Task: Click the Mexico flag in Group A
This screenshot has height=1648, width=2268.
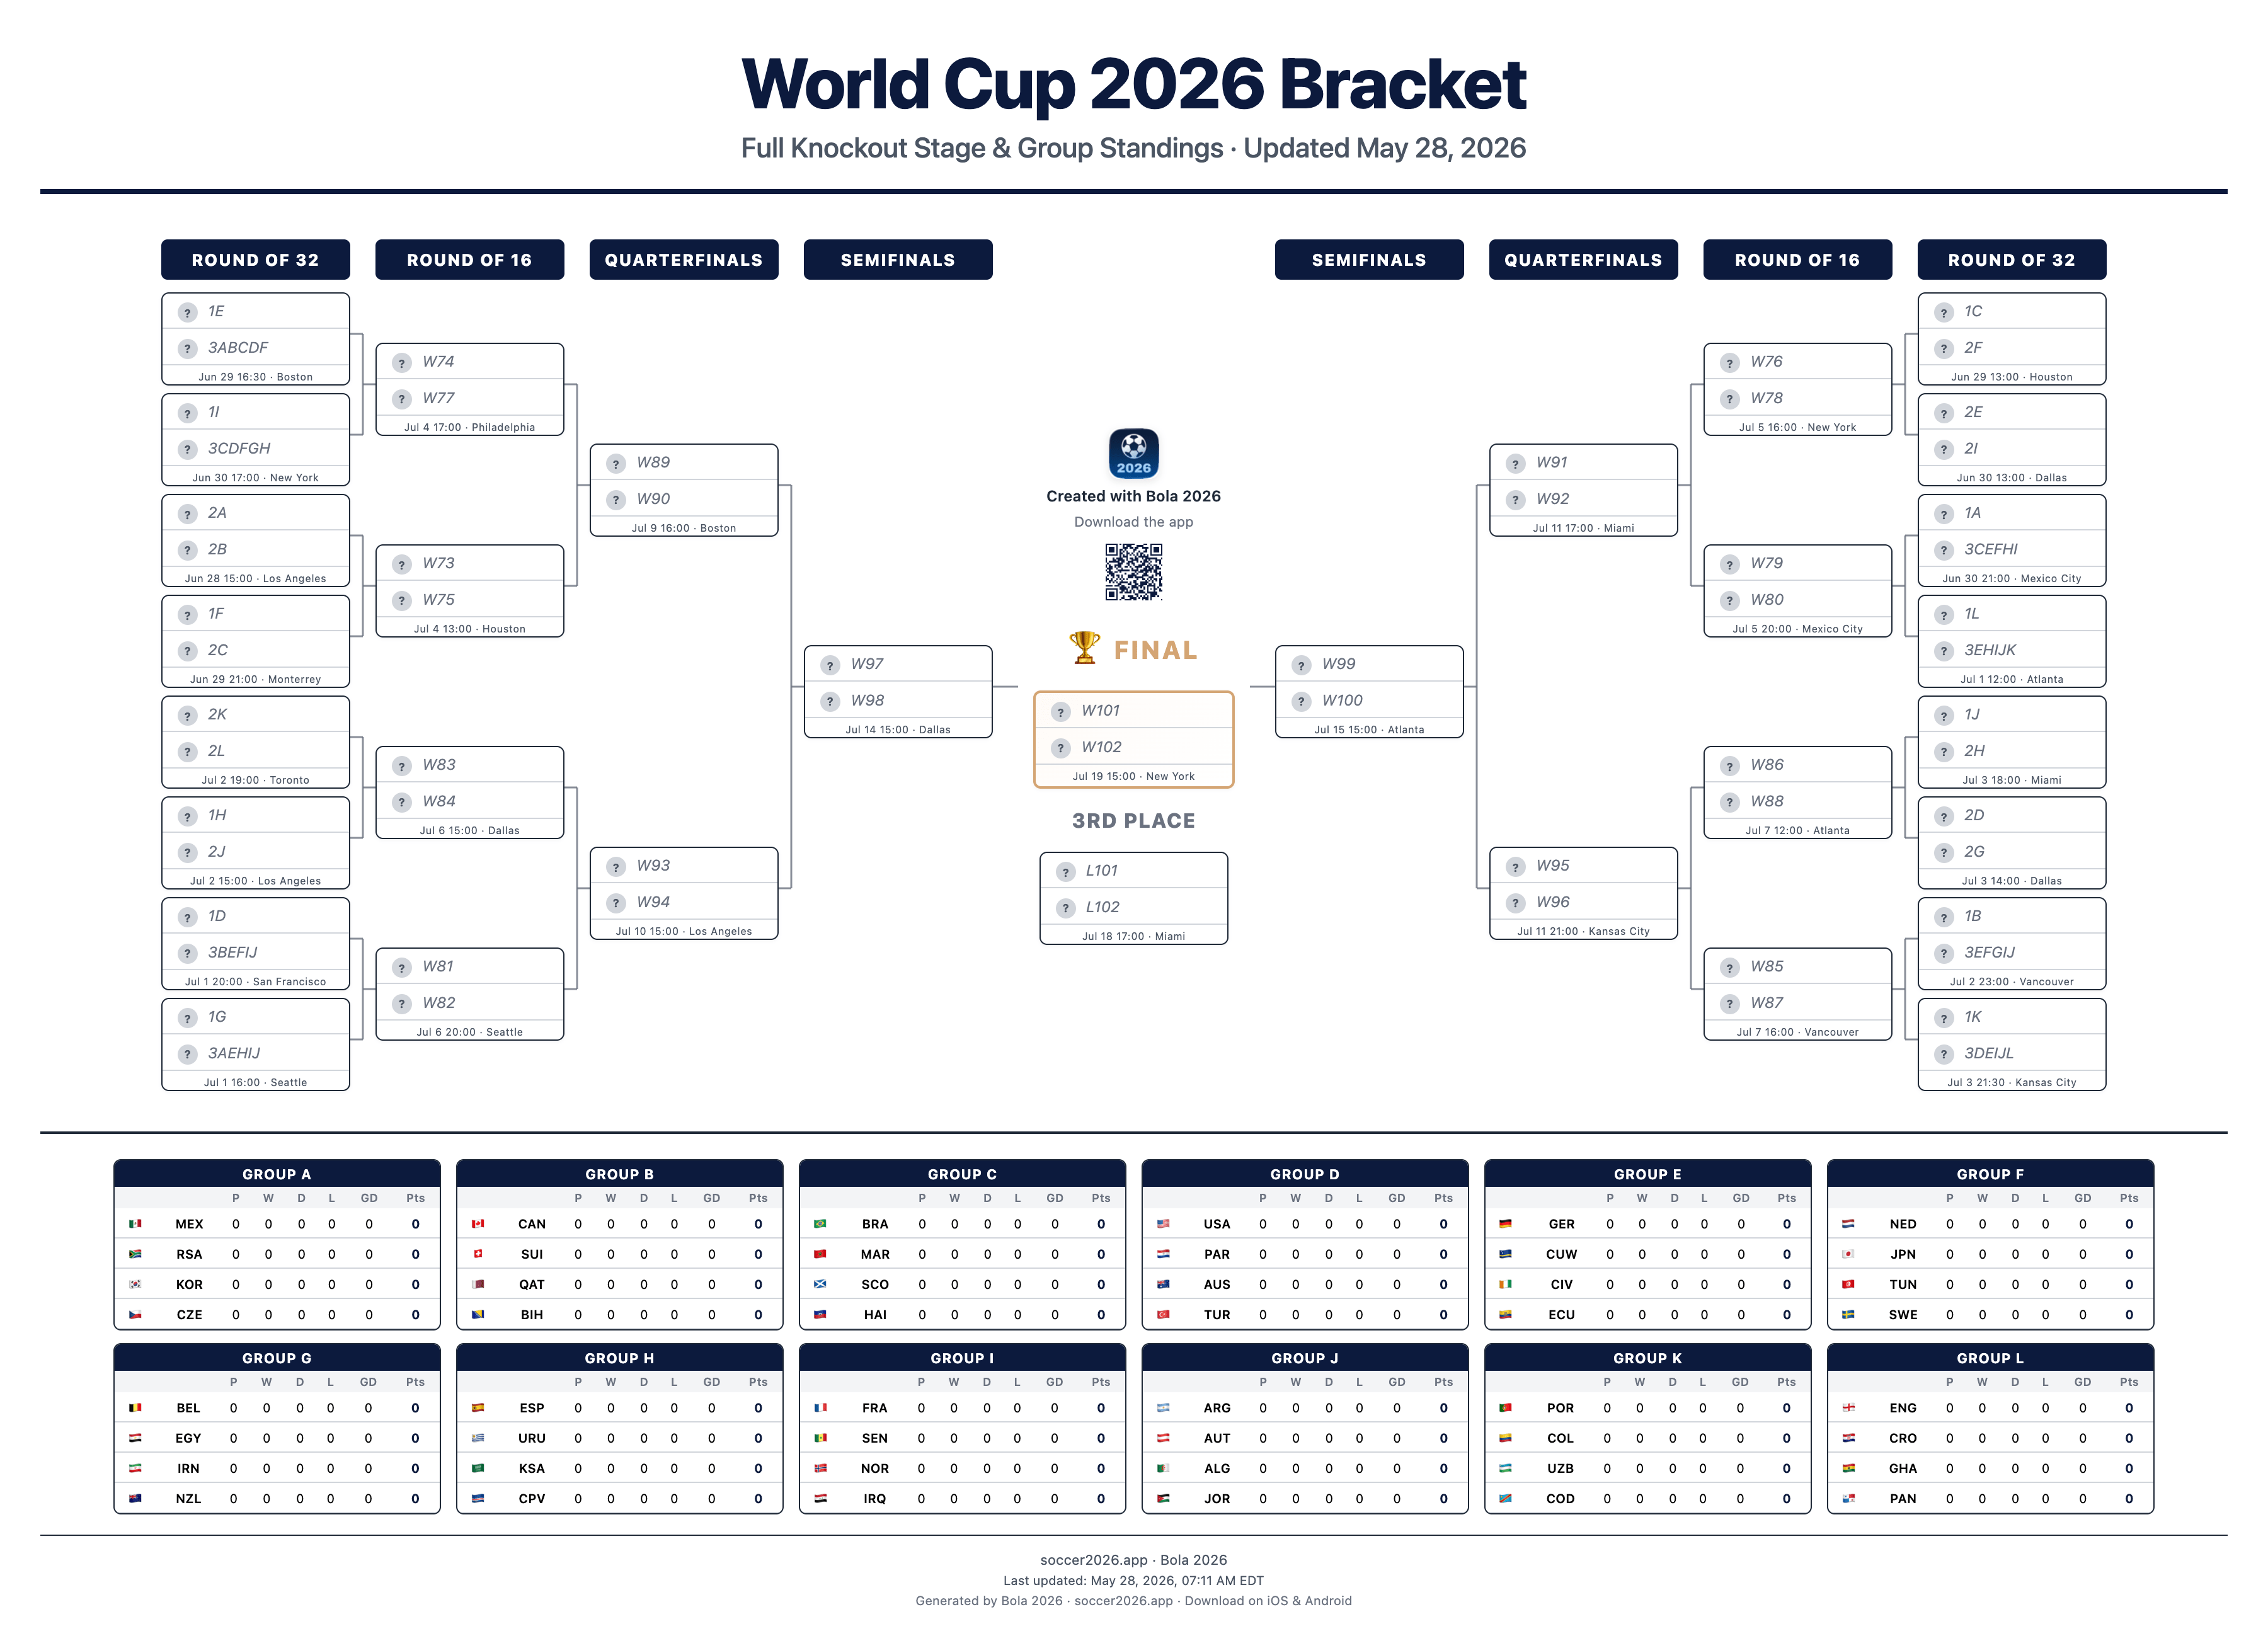Action: (135, 1224)
